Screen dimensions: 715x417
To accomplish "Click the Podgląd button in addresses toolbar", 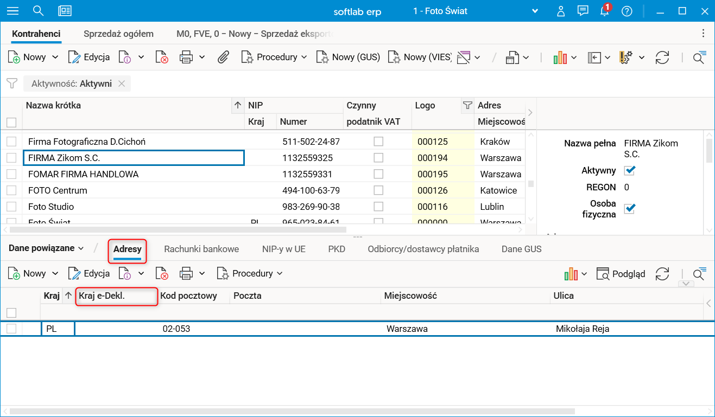I will coord(621,274).
